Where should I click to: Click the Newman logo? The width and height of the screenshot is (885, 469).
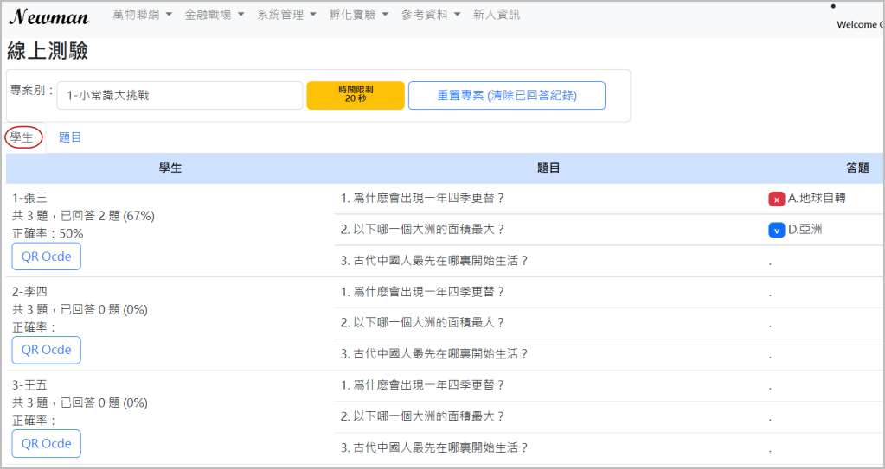point(50,16)
